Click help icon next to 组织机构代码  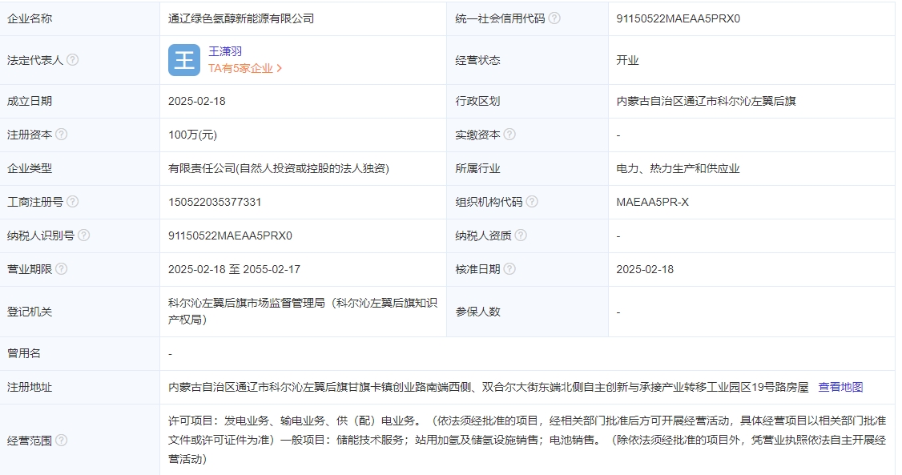pos(533,202)
